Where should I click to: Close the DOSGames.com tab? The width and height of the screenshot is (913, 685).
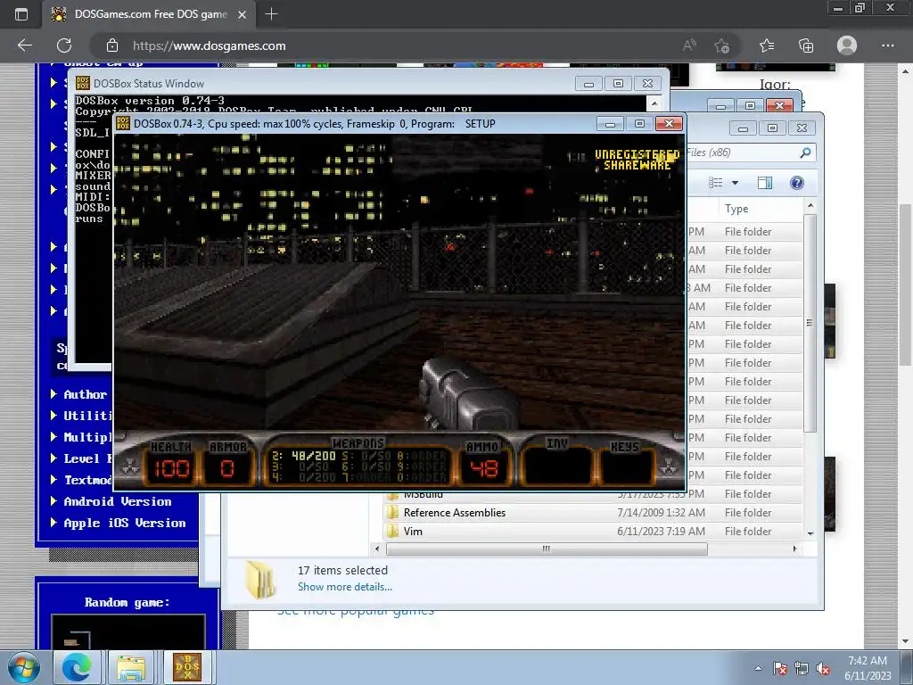(243, 14)
